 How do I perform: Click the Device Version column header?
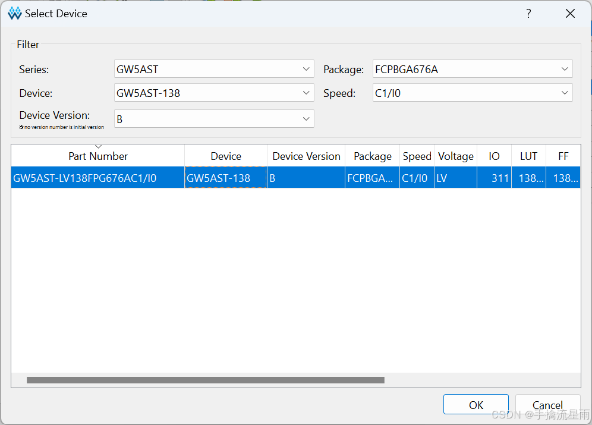(306, 156)
